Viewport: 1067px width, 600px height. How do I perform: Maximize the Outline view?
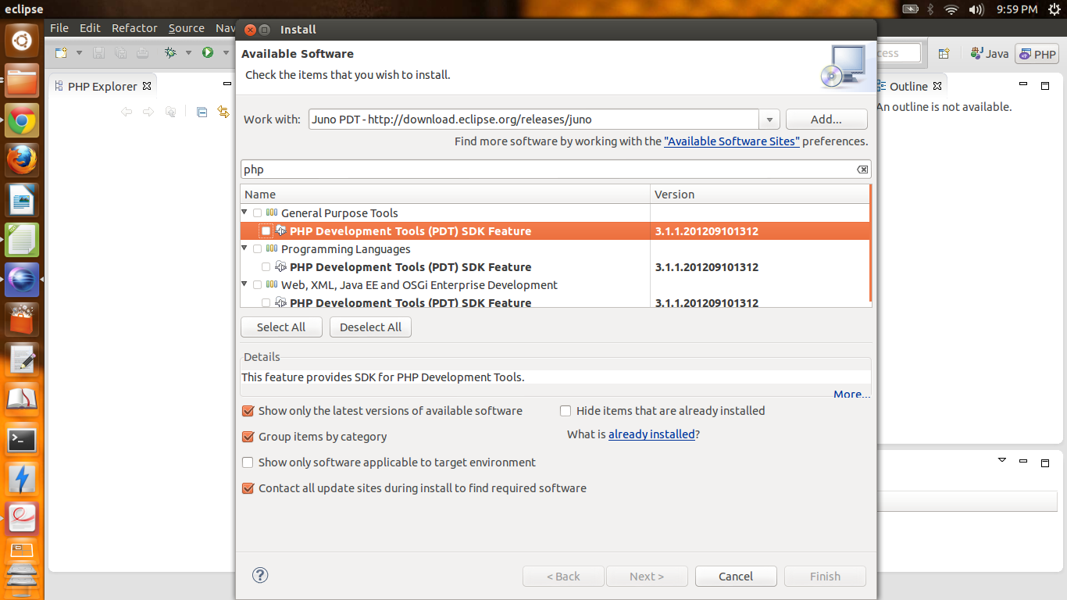click(1044, 84)
